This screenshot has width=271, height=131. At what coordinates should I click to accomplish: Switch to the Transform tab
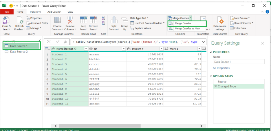click(35, 12)
